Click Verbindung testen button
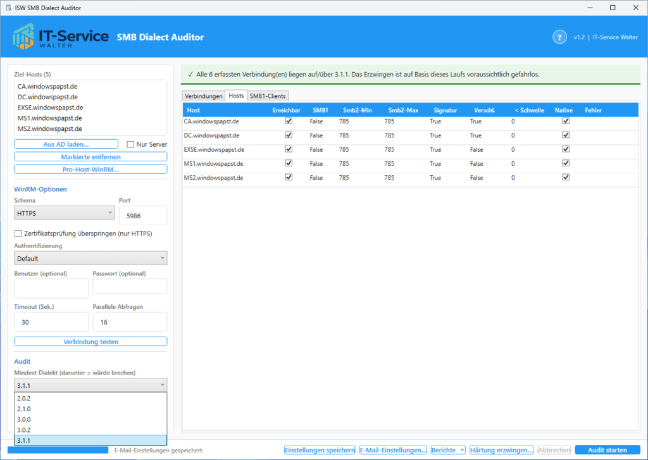 point(90,342)
